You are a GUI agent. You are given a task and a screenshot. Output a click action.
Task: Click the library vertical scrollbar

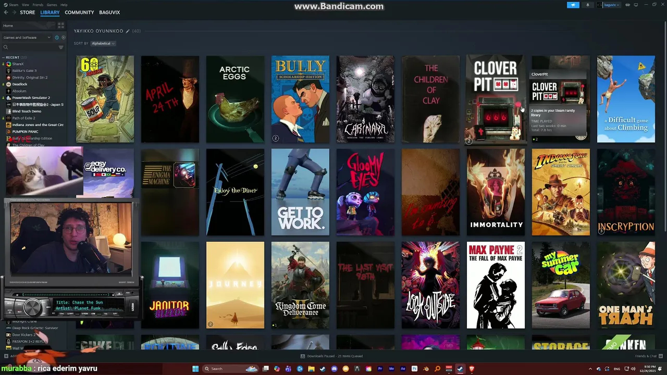[x=664, y=125]
